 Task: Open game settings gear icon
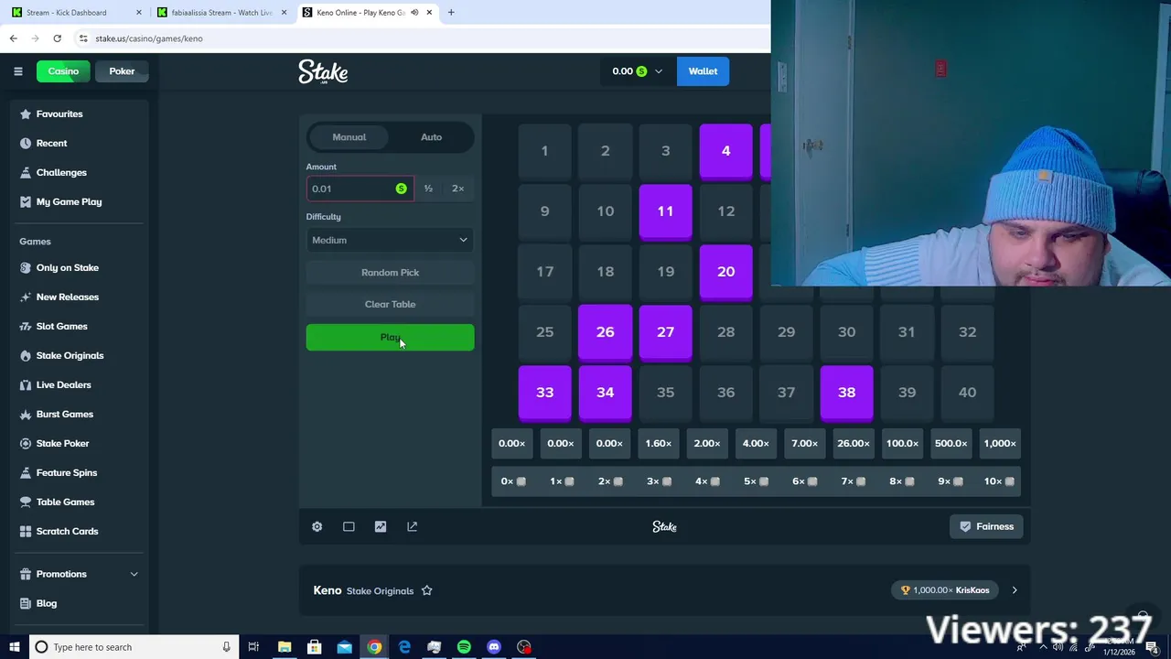[317, 526]
